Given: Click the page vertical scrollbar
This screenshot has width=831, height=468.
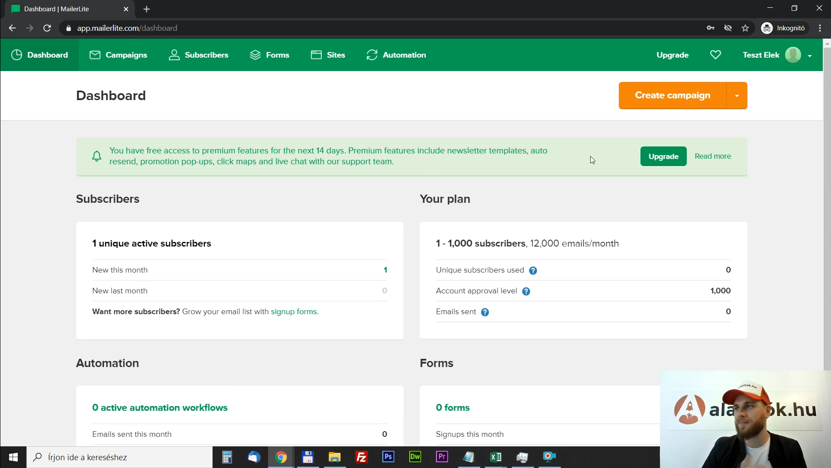Looking at the screenshot, I should click(827, 208).
